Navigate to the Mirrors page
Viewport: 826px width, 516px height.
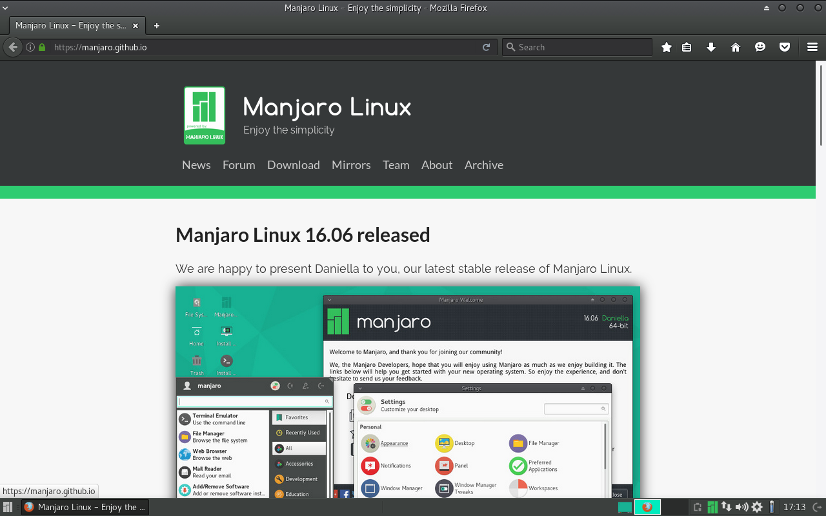pos(351,165)
